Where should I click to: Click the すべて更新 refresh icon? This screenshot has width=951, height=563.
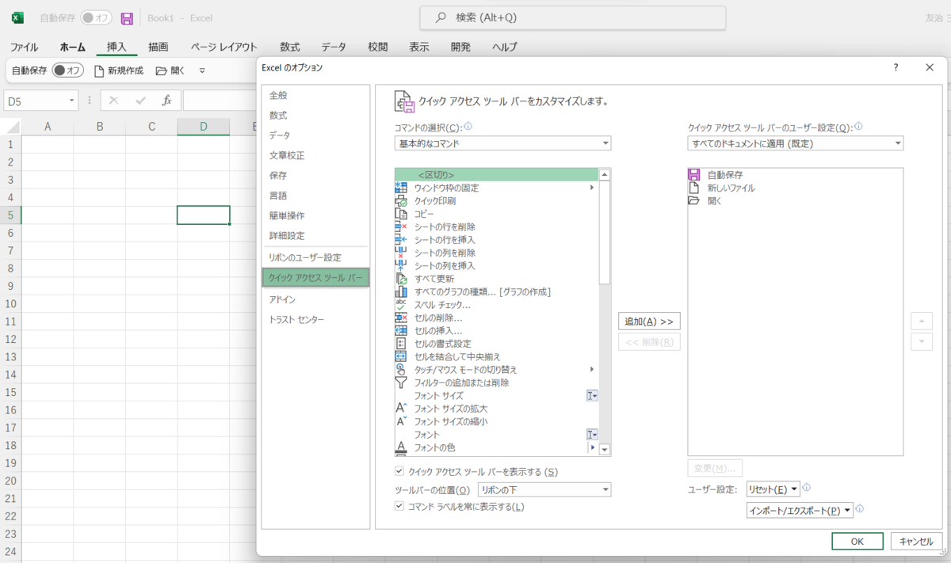coord(401,279)
